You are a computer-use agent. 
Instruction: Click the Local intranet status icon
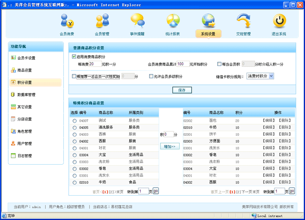pos(254,216)
